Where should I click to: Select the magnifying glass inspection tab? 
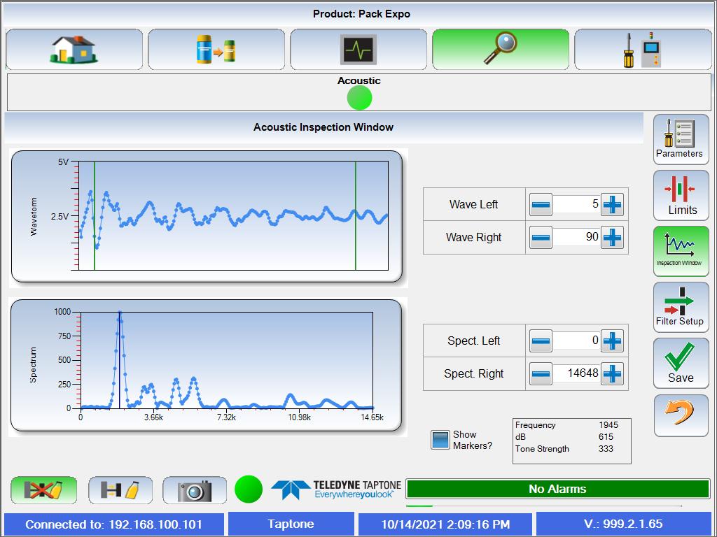[x=501, y=50]
